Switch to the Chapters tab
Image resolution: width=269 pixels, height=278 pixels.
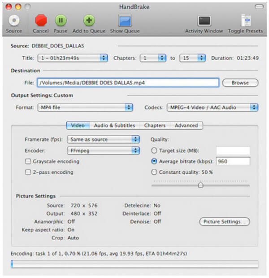(155, 125)
